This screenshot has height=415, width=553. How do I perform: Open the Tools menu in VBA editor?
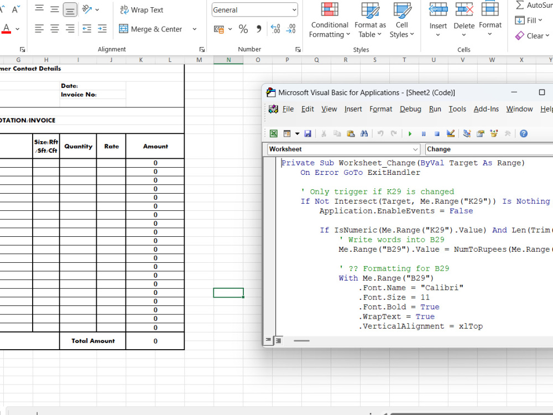coord(457,109)
